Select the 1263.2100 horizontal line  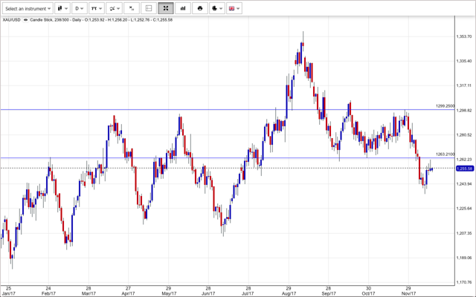coord(223,158)
